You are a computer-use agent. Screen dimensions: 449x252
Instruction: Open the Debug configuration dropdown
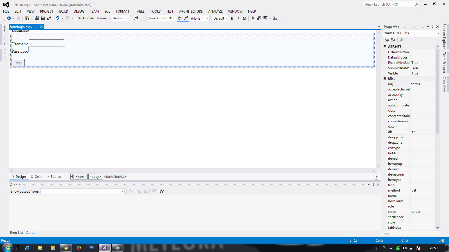click(128, 18)
